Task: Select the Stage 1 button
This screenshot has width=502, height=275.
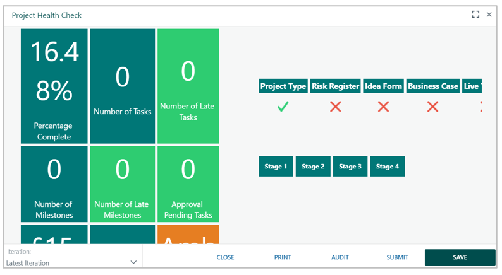Action: coord(276,167)
